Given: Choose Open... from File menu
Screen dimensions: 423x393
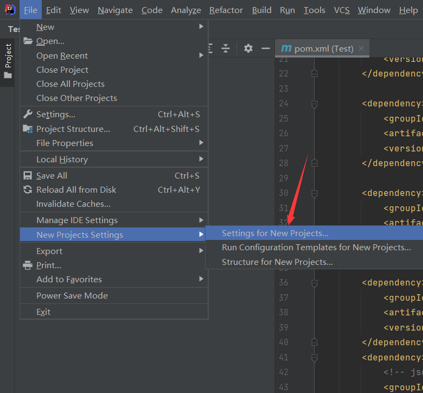Looking at the screenshot, I should 114,41.
